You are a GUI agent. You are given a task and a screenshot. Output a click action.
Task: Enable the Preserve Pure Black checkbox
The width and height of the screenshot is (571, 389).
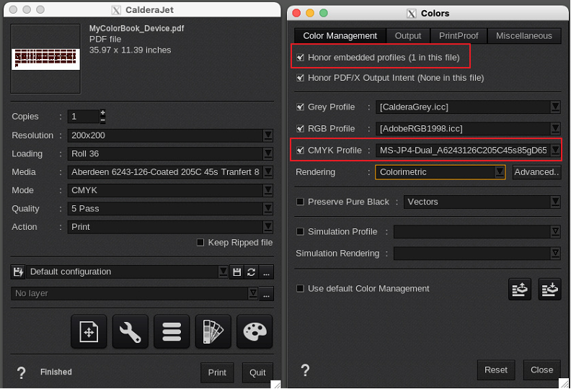pyautogui.click(x=301, y=202)
